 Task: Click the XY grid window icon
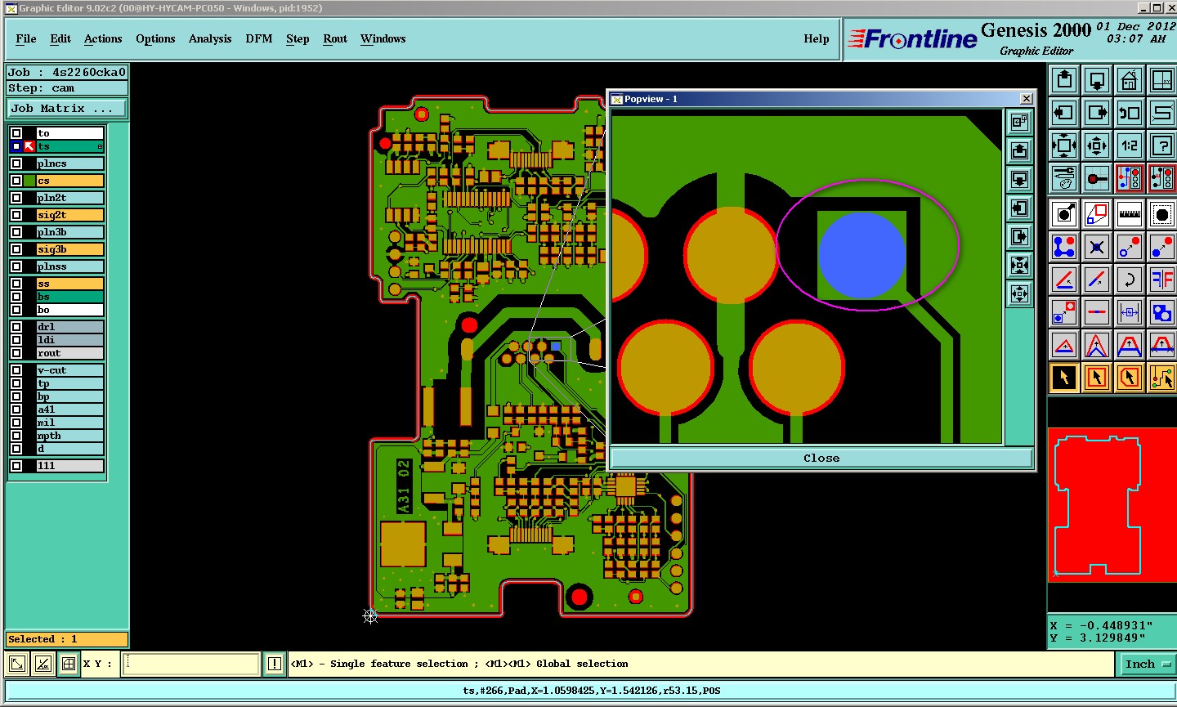click(x=1162, y=80)
